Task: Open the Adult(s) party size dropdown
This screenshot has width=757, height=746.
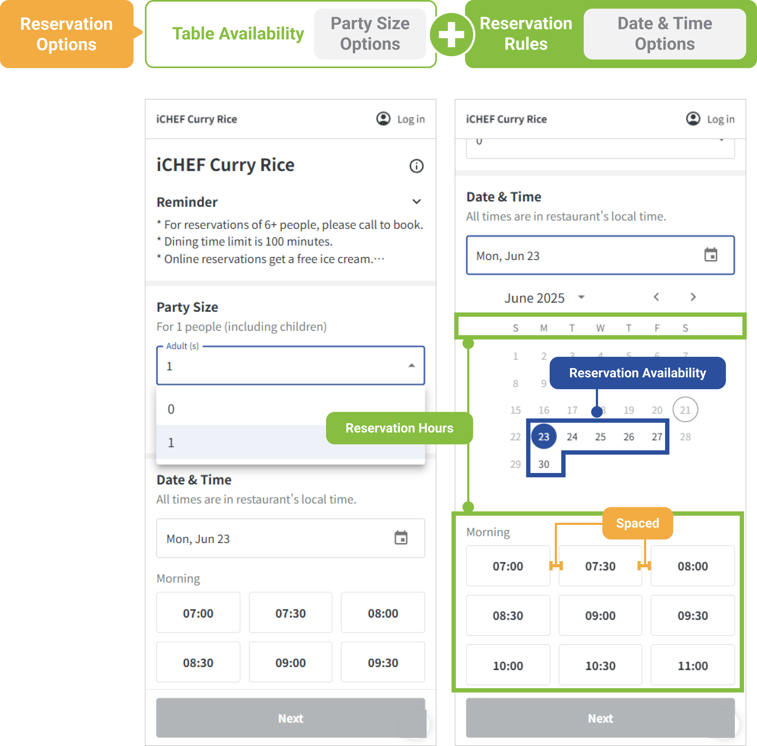Action: coord(290,365)
